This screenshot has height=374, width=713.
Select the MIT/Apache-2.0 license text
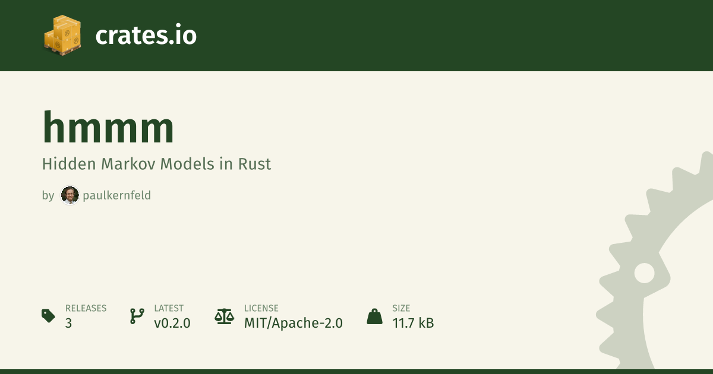[293, 324]
